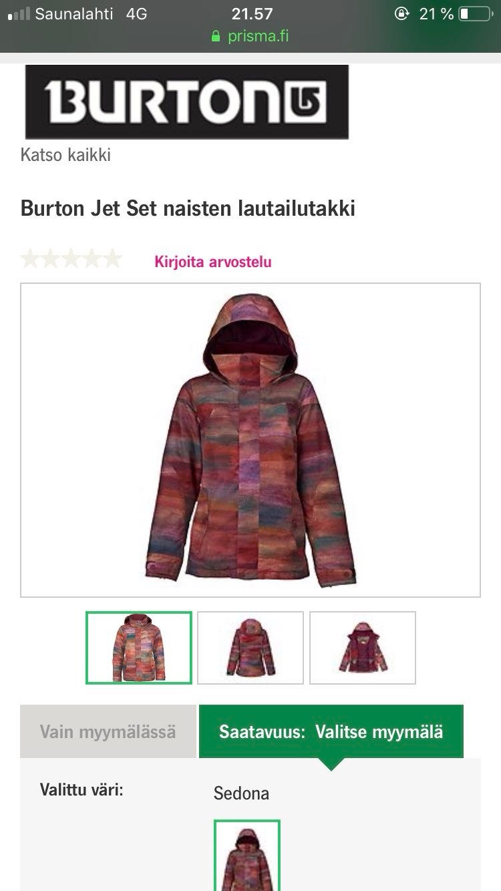Image resolution: width=501 pixels, height=891 pixels.
Task: Open the Saatavuus: Valitse myymälä tab
Action: click(x=331, y=731)
